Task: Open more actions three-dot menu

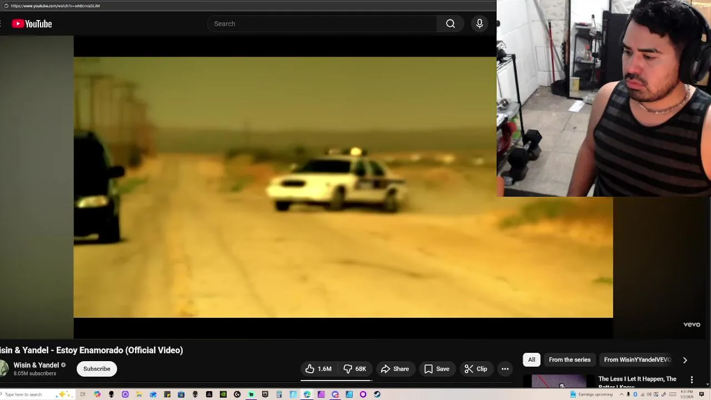Action: click(x=505, y=369)
